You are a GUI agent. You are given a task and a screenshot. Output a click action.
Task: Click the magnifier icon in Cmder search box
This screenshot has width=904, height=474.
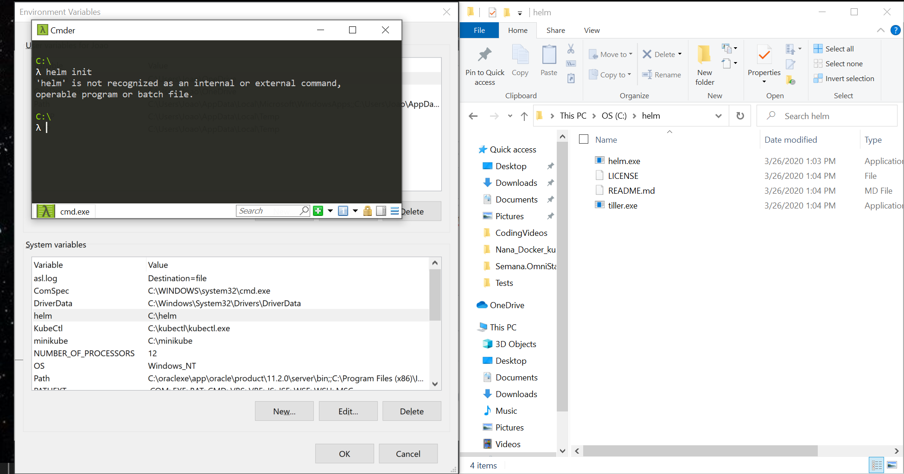click(304, 210)
